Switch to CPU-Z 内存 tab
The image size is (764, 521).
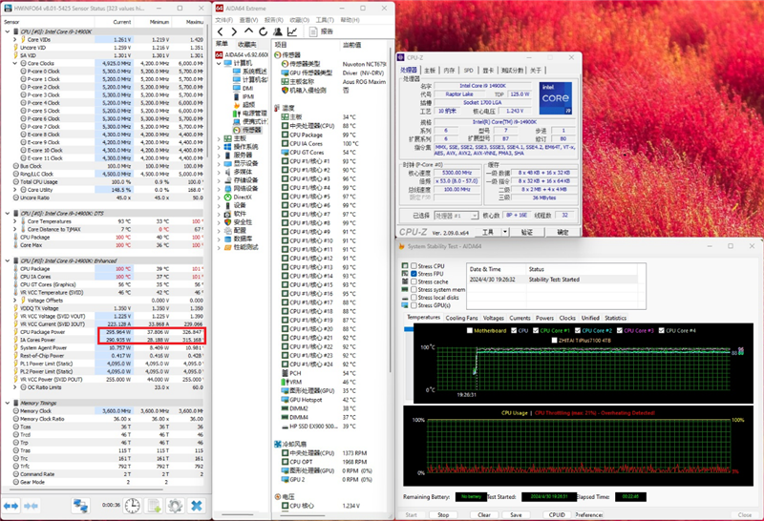coord(449,71)
